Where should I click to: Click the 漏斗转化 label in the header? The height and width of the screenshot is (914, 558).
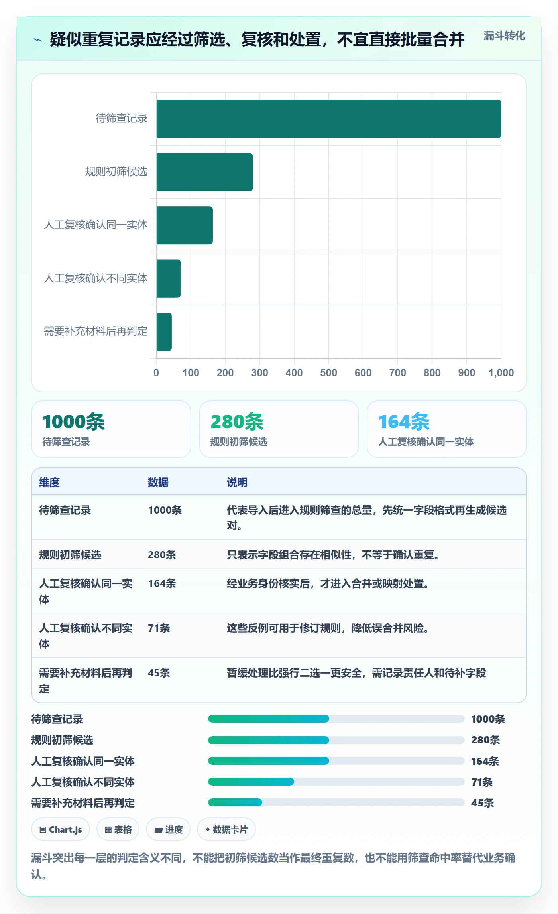pos(504,36)
